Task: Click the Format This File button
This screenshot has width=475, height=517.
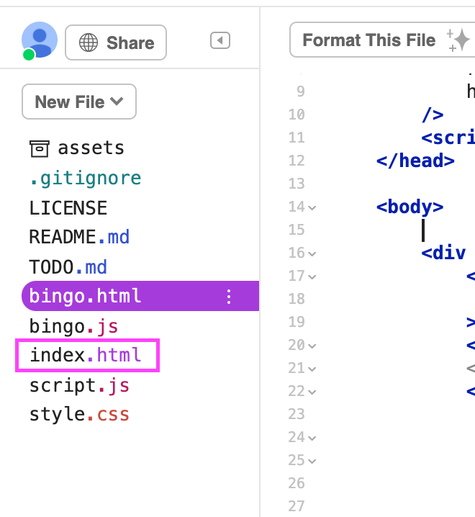Action: (368, 40)
